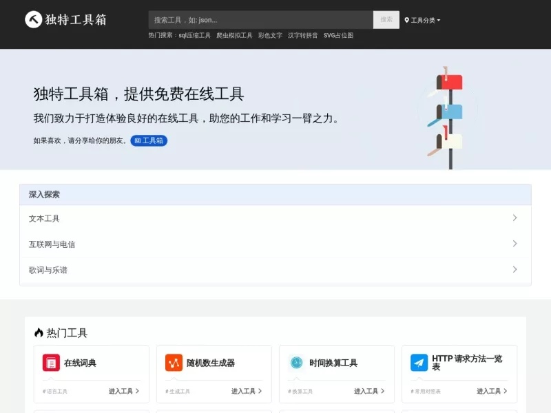Expand the 歌词与乐谱 chevron arrow

(x=514, y=269)
